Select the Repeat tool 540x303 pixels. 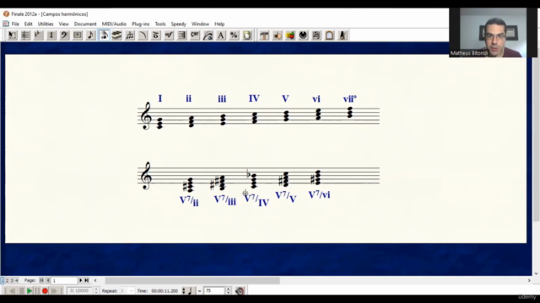pyautogui.click(x=182, y=35)
